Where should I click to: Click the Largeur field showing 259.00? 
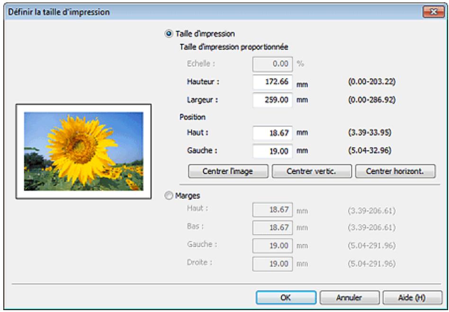[273, 100]
